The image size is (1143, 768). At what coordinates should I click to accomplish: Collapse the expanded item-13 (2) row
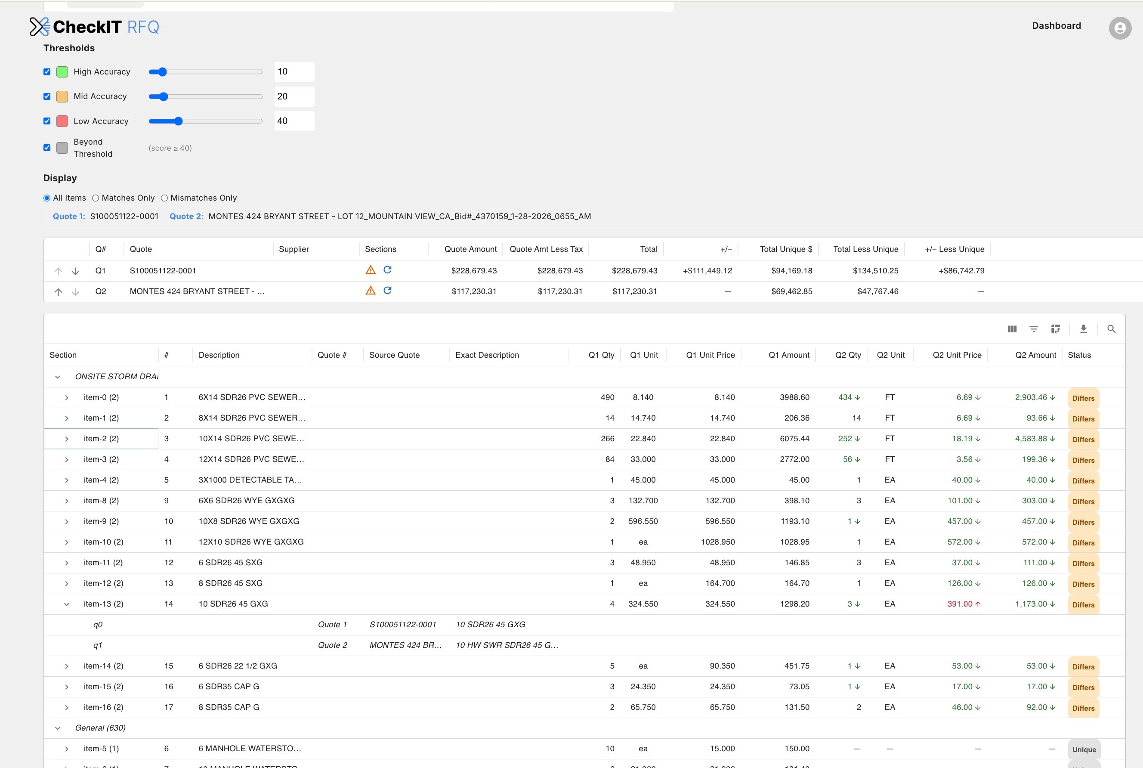(x=67, y=604)
